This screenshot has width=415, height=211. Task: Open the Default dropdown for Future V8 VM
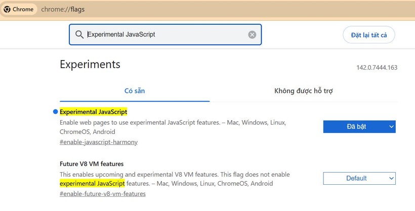coord(359,178)
